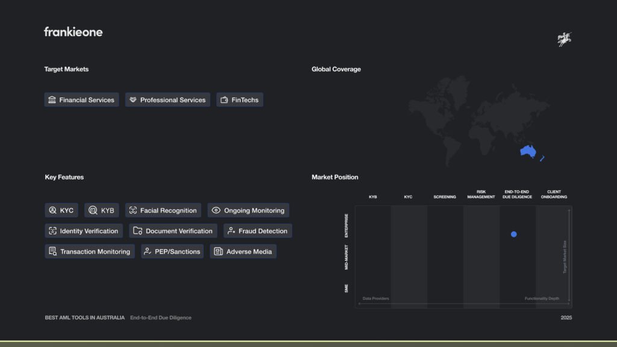Click the MID-MARKET axis label
This screenshot has width=617, height=347.
[346, 257]
